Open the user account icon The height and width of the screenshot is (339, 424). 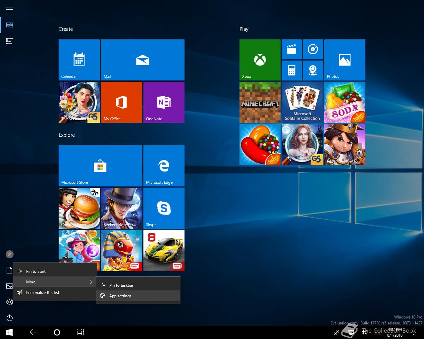coord(10,254)
